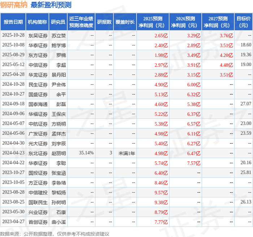Click the 2026预测净利润 column header
This screenshot has height=237, width=253.
(185, 22)
